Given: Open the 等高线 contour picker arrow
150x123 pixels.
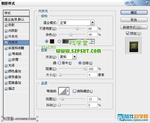Looking at the screenshot, I should 68,91.
